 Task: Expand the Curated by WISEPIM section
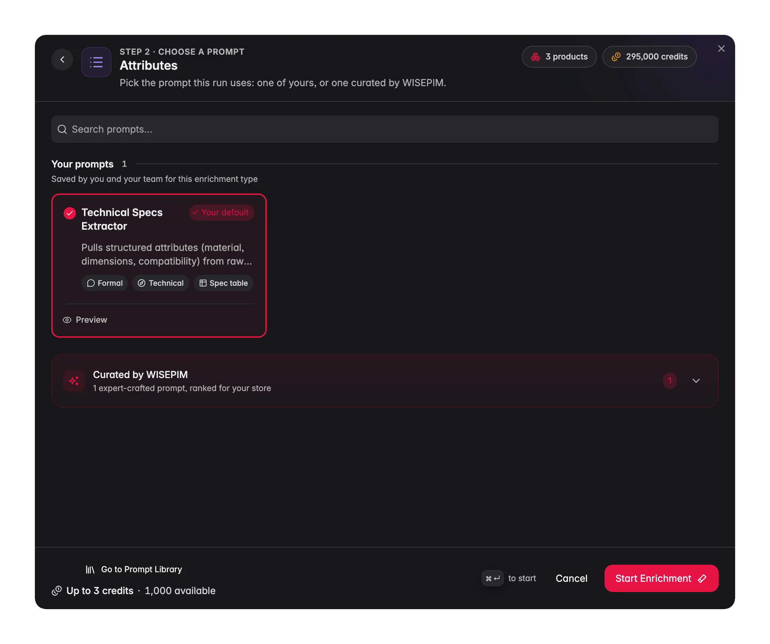tap(385, 381)
